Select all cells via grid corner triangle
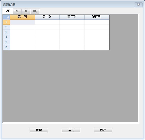This screenshot has width=145, height=140. pyautogui.click(x=7, y=17)
